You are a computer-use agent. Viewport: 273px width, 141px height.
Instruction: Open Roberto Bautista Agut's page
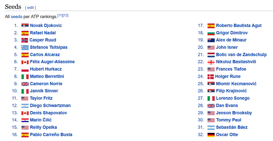click(x=239, y=26)
